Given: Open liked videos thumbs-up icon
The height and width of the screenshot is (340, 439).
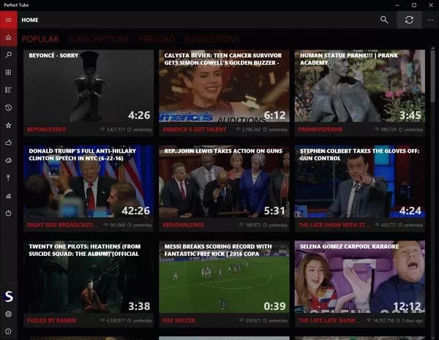Looking at the screenshot, I should (8, 143).
